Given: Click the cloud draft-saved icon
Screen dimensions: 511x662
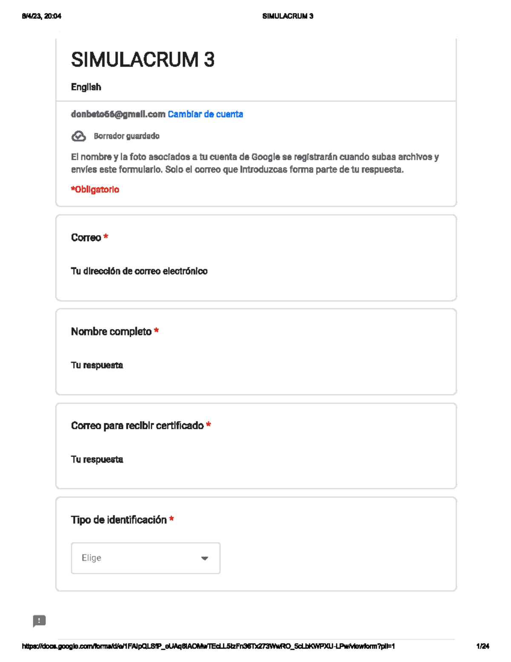Looking at the screenshot, I should (78, 136).
